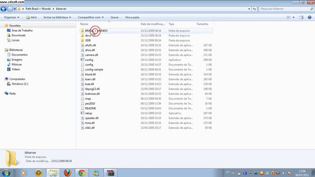Open the recent locations dropdown next to navigation arrows
315x177 pixels.
coord(14,9)
